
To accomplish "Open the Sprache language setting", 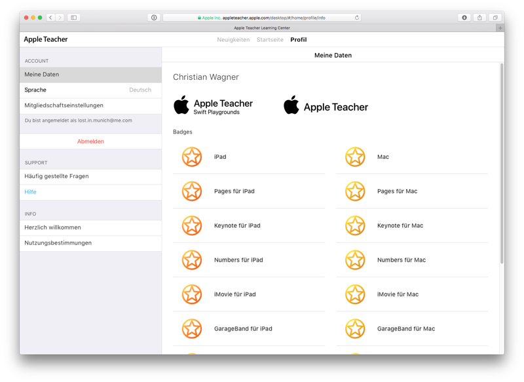I will tap(90, 90).
